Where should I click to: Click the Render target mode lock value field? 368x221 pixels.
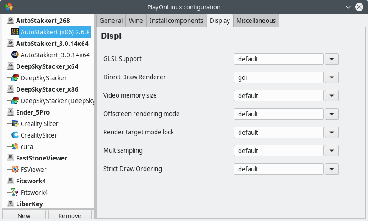tap(279, 133)
